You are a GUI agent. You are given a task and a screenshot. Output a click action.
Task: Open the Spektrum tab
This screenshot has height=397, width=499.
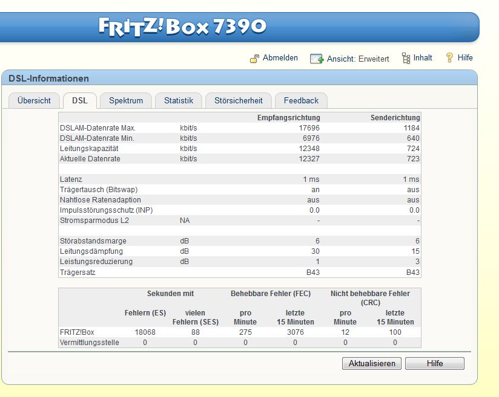[x=126, y=101]
